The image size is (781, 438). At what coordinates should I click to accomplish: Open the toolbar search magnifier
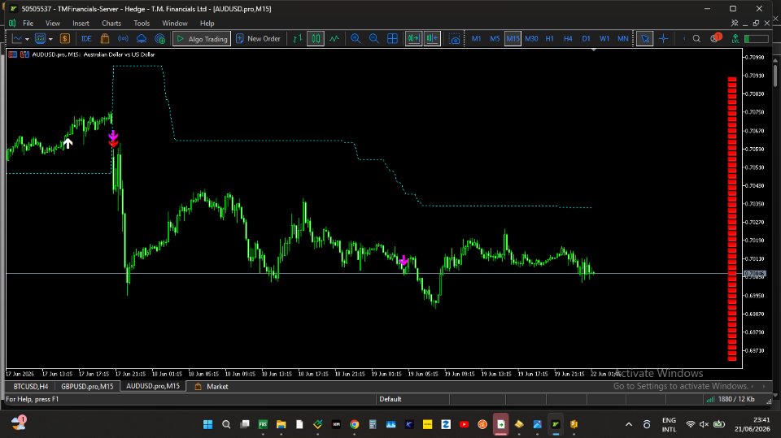697,39
